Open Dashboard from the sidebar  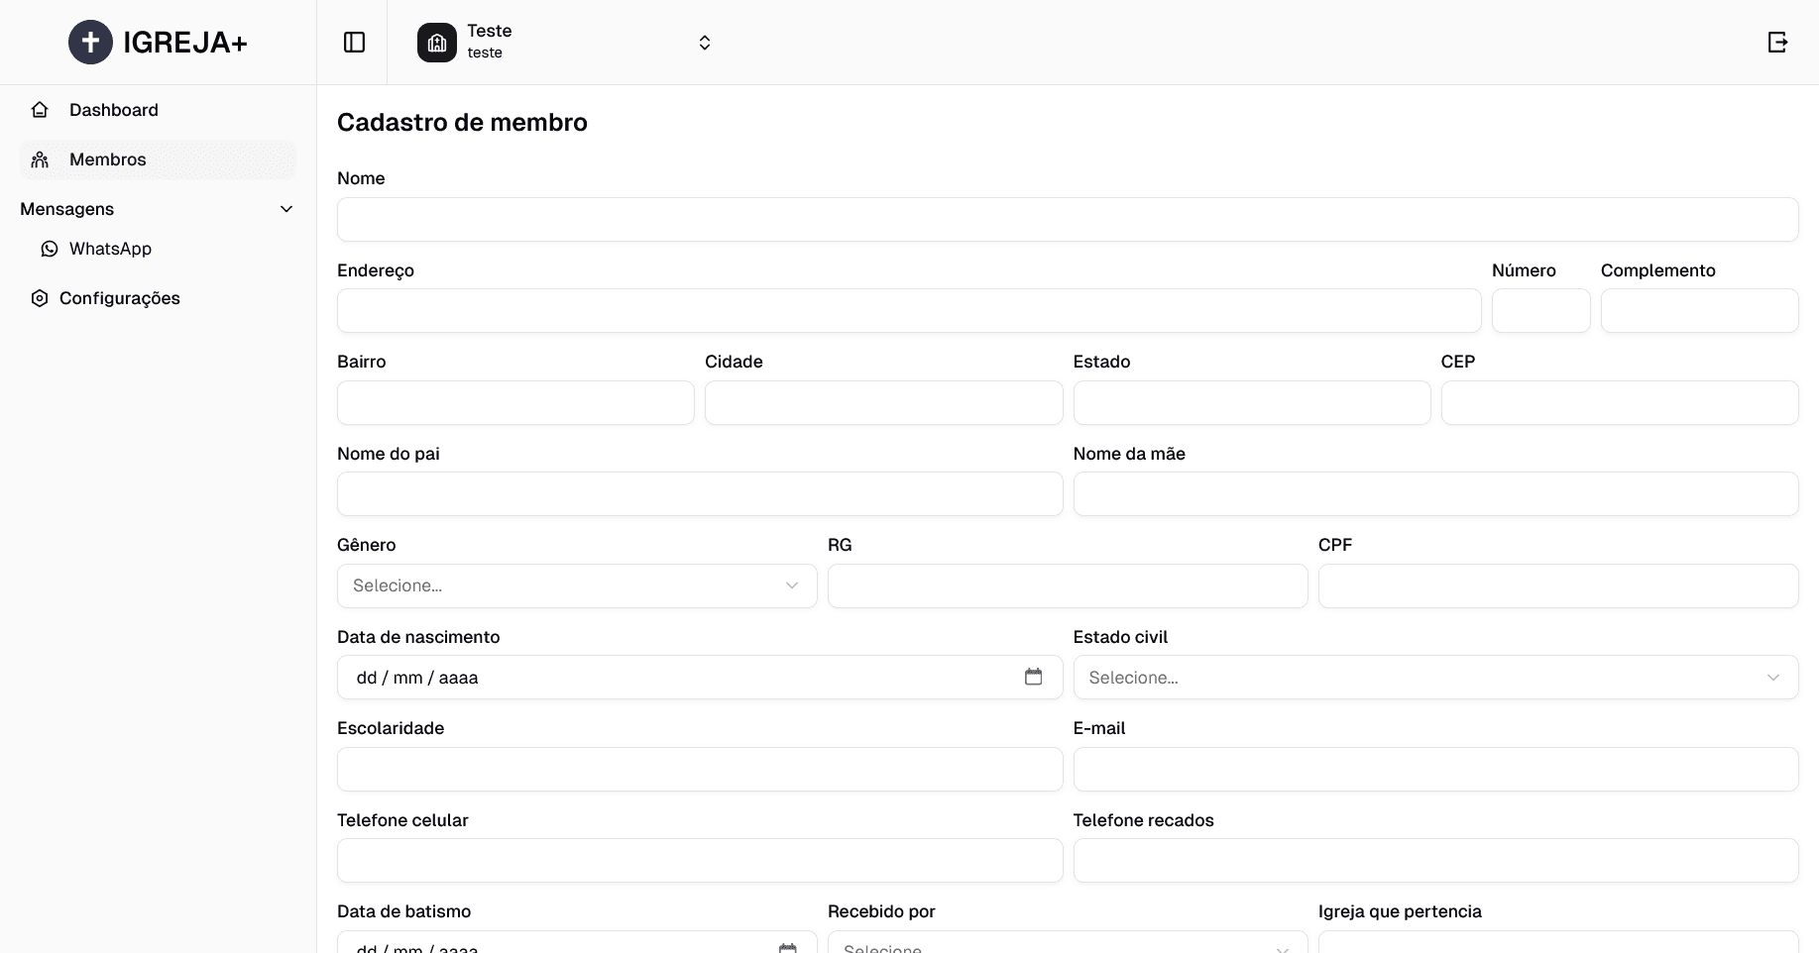pos(114,110)
